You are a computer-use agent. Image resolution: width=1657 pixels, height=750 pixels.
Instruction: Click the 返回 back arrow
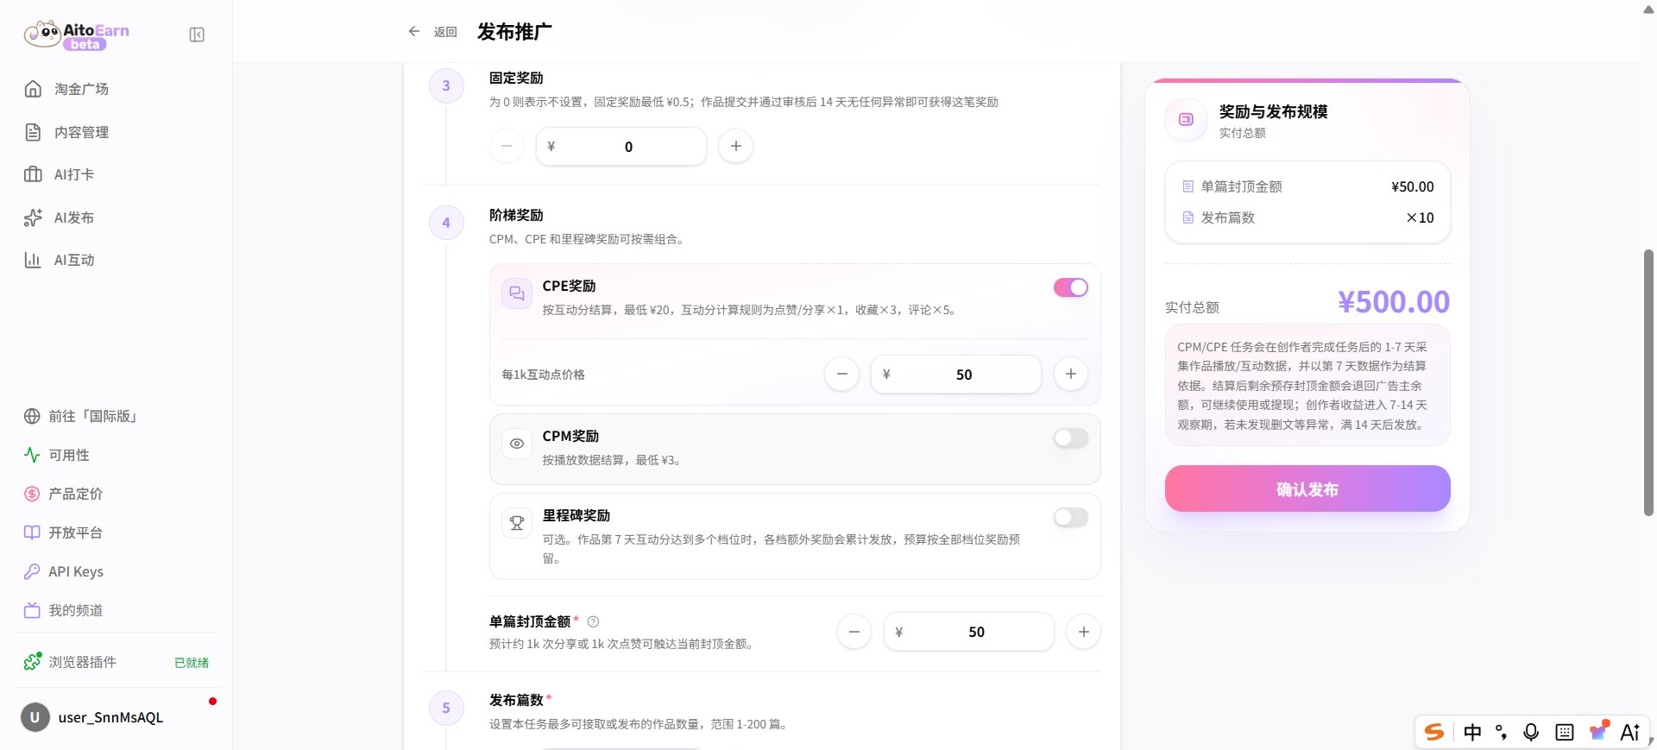tap(414, 31)
